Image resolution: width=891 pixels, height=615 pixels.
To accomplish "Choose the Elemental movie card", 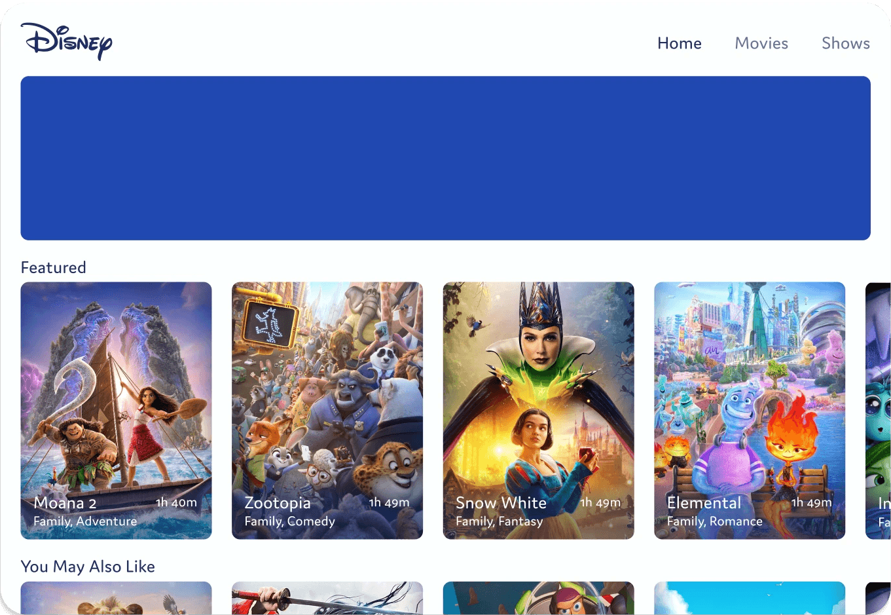I will click(x=750, y=411).
